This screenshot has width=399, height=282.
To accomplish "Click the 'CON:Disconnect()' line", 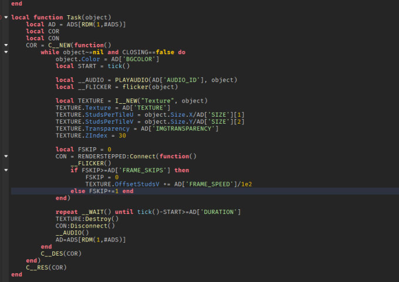I will (85, 226).
